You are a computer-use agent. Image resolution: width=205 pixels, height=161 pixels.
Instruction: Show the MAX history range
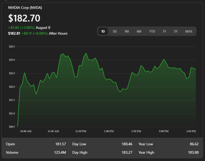coord(189,32)
